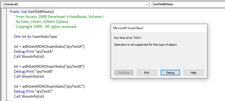Click the adhGetAllDAOIsamStats("qryTestA") assignment line
This screenshot has width=225, height=101.
click(x=49, y=46)
